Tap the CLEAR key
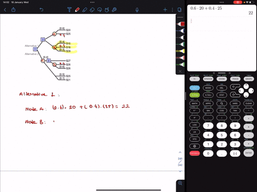The height and width of the screenshot is (192, 257). tap(248, 103)
